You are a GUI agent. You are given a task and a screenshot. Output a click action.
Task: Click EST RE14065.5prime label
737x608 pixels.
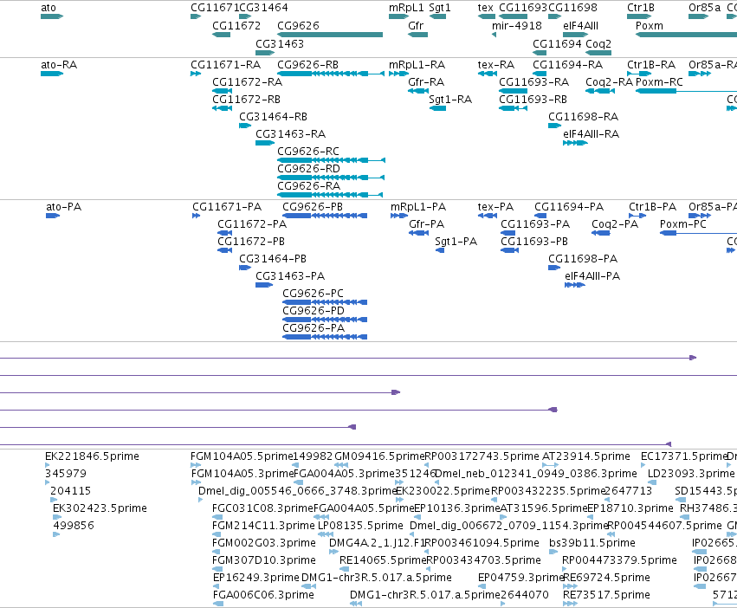383,560
